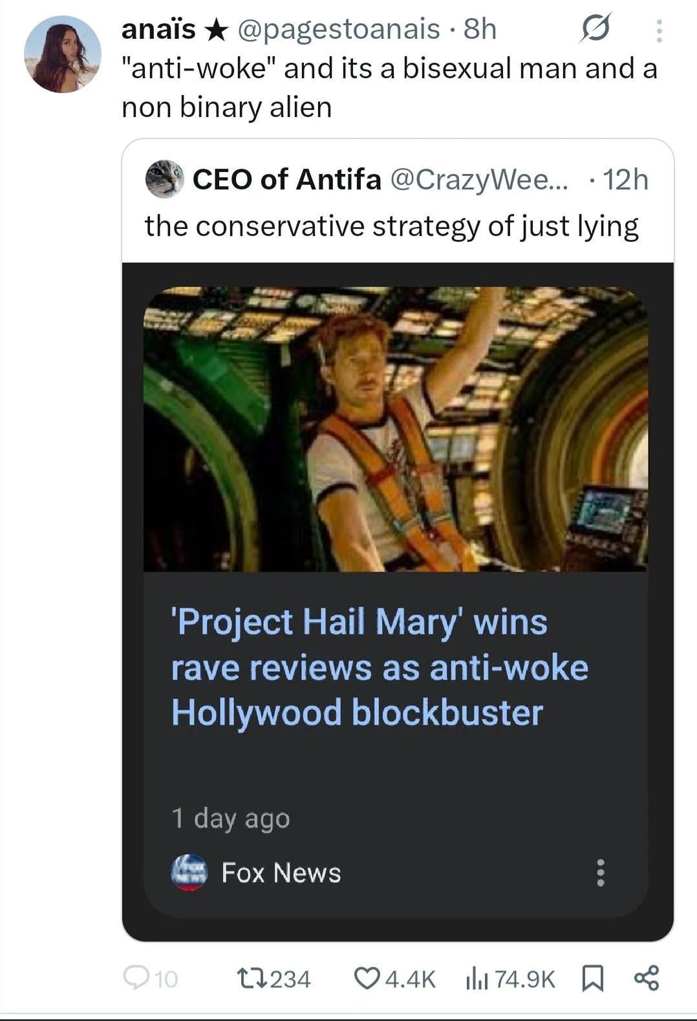Click the Grok slash-circle icon
Viewport: 697px width, 1021px height.
click(x=595, y=30)
